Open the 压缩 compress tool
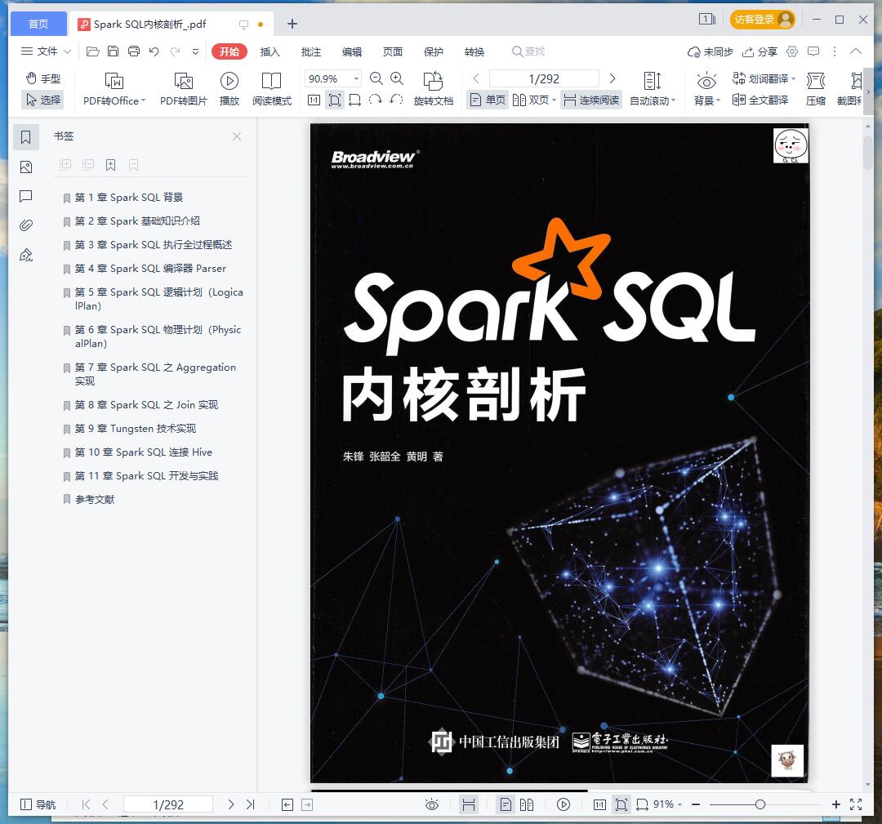The height and width of the screenshot is (824, 882). (816, 89)
